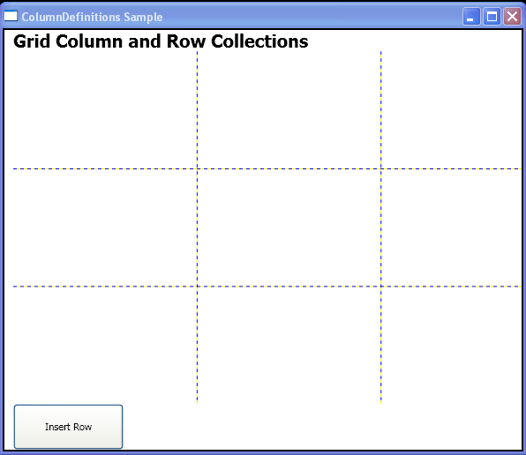The image size is (526, 455).
Task: Click the middle-left grid cell
Action: click(105, 227)
